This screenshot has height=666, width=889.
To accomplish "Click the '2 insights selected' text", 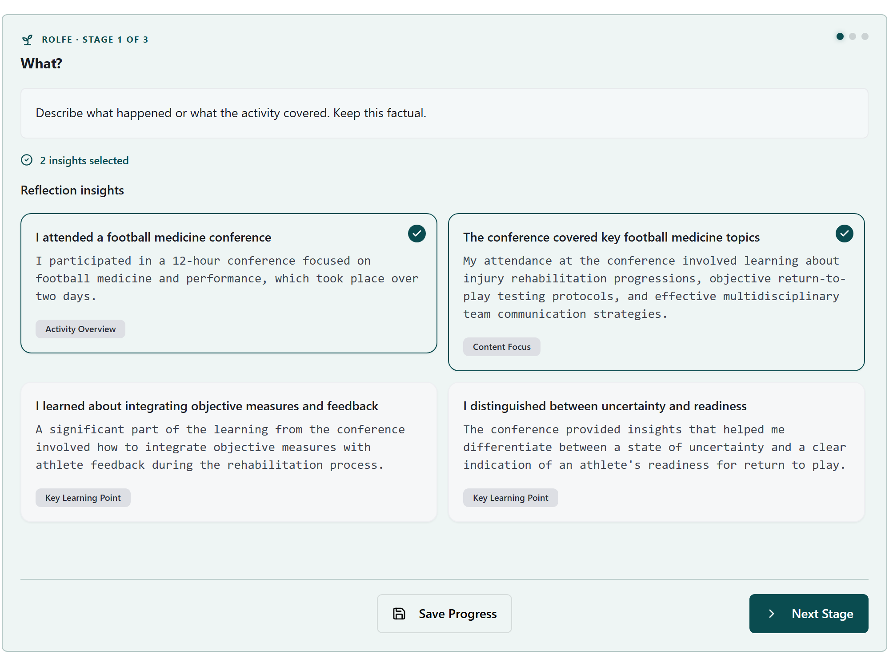I will (84, 160).
